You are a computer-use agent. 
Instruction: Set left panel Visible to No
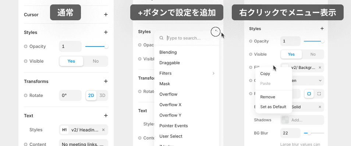pyautogui.click(x=96, y=61)
